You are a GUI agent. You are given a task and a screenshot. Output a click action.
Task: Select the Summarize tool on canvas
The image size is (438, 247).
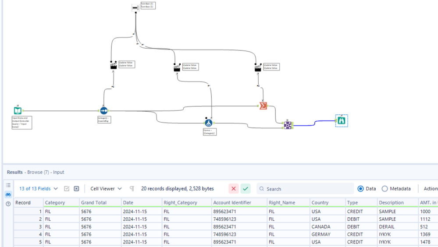(x=263, y=106)
